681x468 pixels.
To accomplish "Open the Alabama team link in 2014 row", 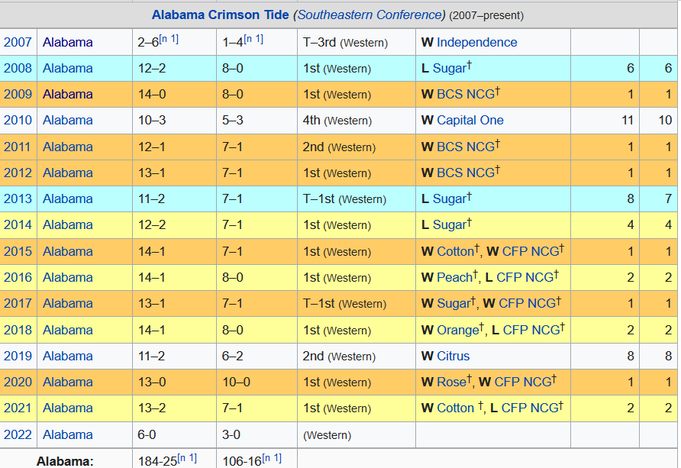I will point(68,225).
